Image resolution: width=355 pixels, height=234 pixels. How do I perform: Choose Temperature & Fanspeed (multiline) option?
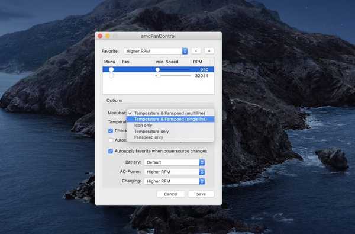point(170,113)
